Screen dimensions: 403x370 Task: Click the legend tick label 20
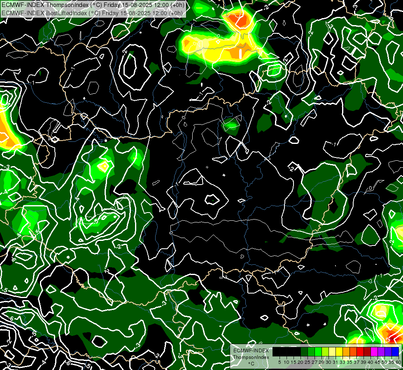click(301, 362)
